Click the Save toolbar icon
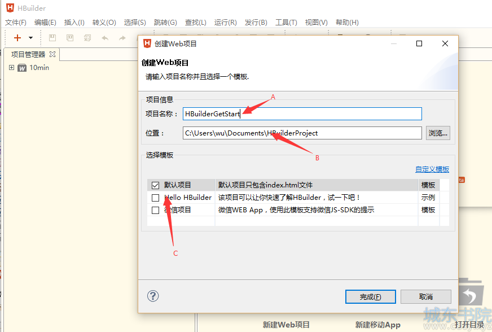 [x=52, y=38]
